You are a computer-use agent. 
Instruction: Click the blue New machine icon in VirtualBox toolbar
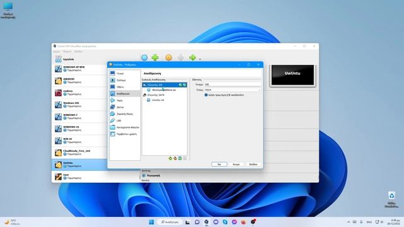point(145,57)
